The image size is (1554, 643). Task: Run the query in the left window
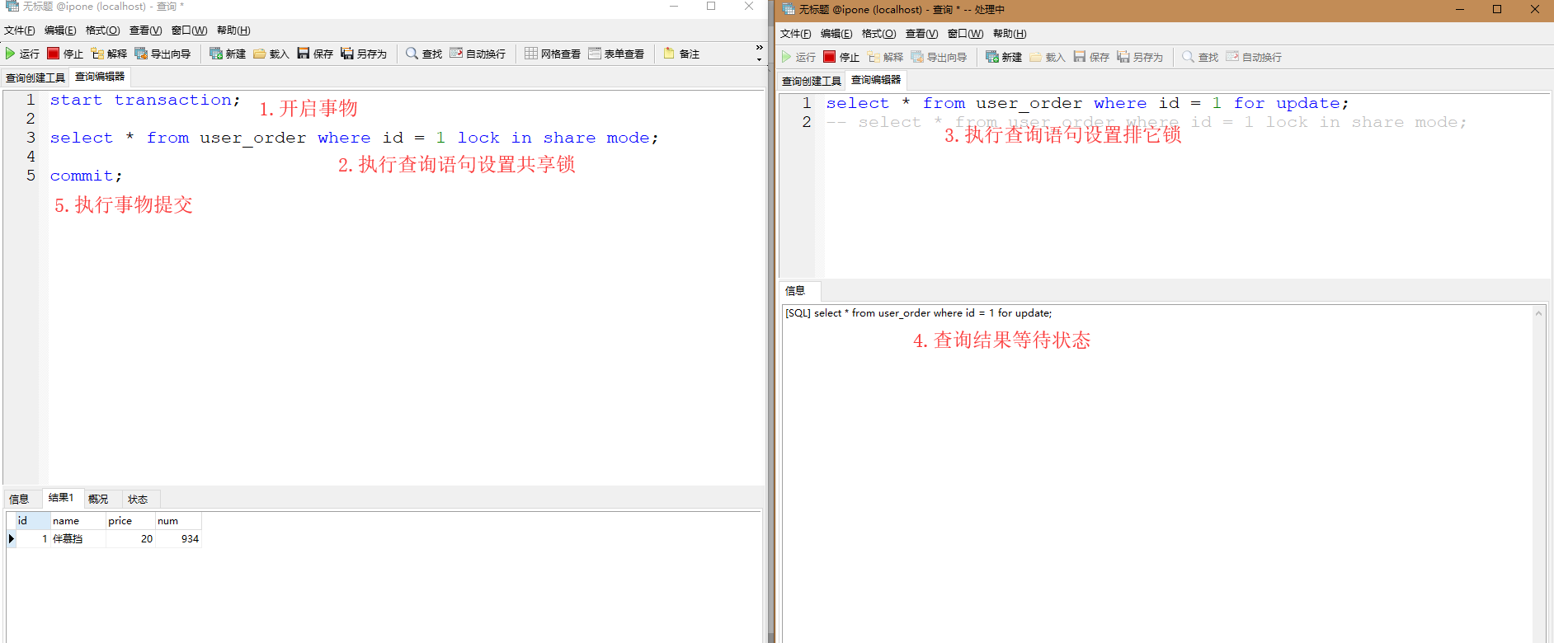point(22,54)
